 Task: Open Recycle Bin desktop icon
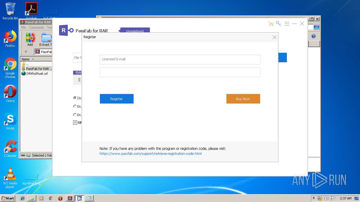tap(10, 11)
